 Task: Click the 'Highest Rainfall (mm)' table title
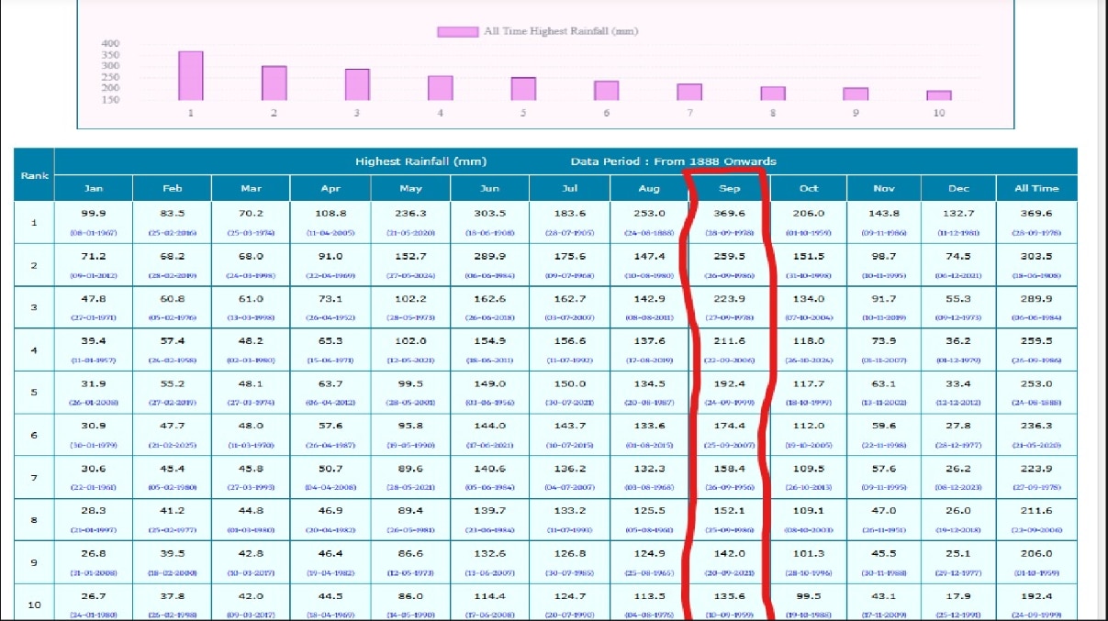[420, 161]
